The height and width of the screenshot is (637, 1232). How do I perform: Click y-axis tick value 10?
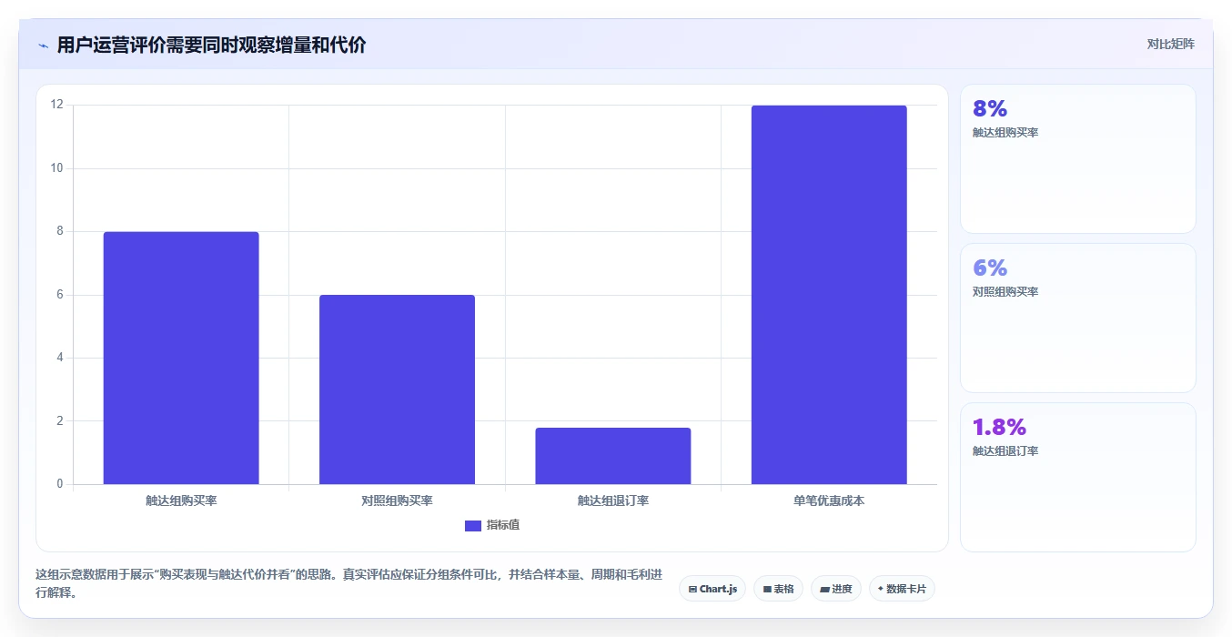(x=57, y=167)
